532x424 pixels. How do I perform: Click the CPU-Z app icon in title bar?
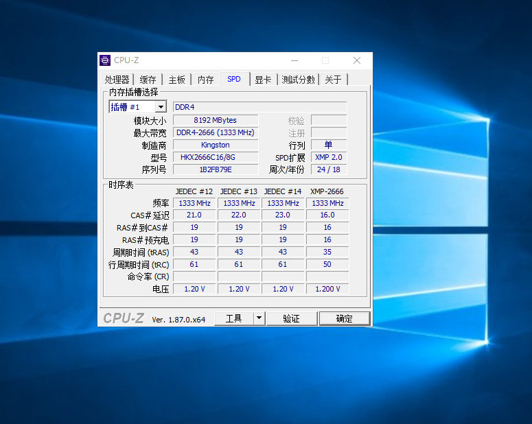105,60
